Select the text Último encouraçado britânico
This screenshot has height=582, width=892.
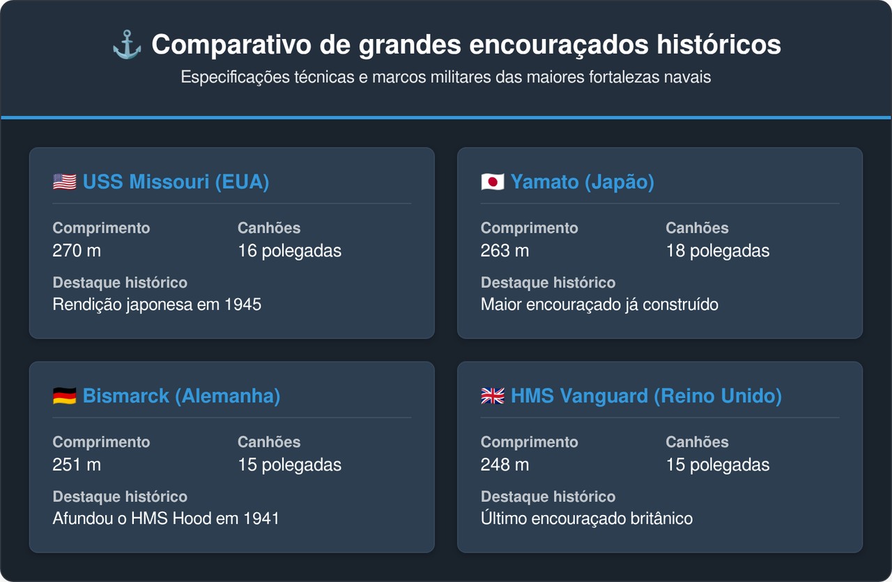586,519
